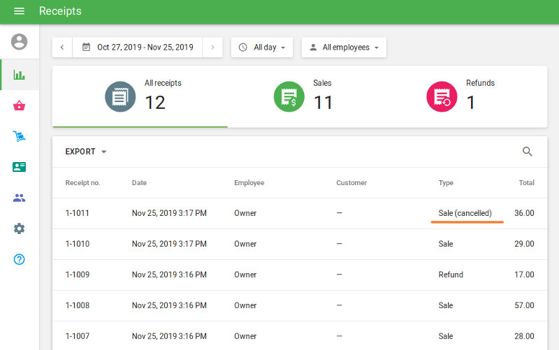Go to the previous date period

[x=62, y=48]
